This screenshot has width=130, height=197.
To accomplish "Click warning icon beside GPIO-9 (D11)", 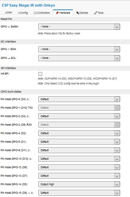I will (29, 150).
